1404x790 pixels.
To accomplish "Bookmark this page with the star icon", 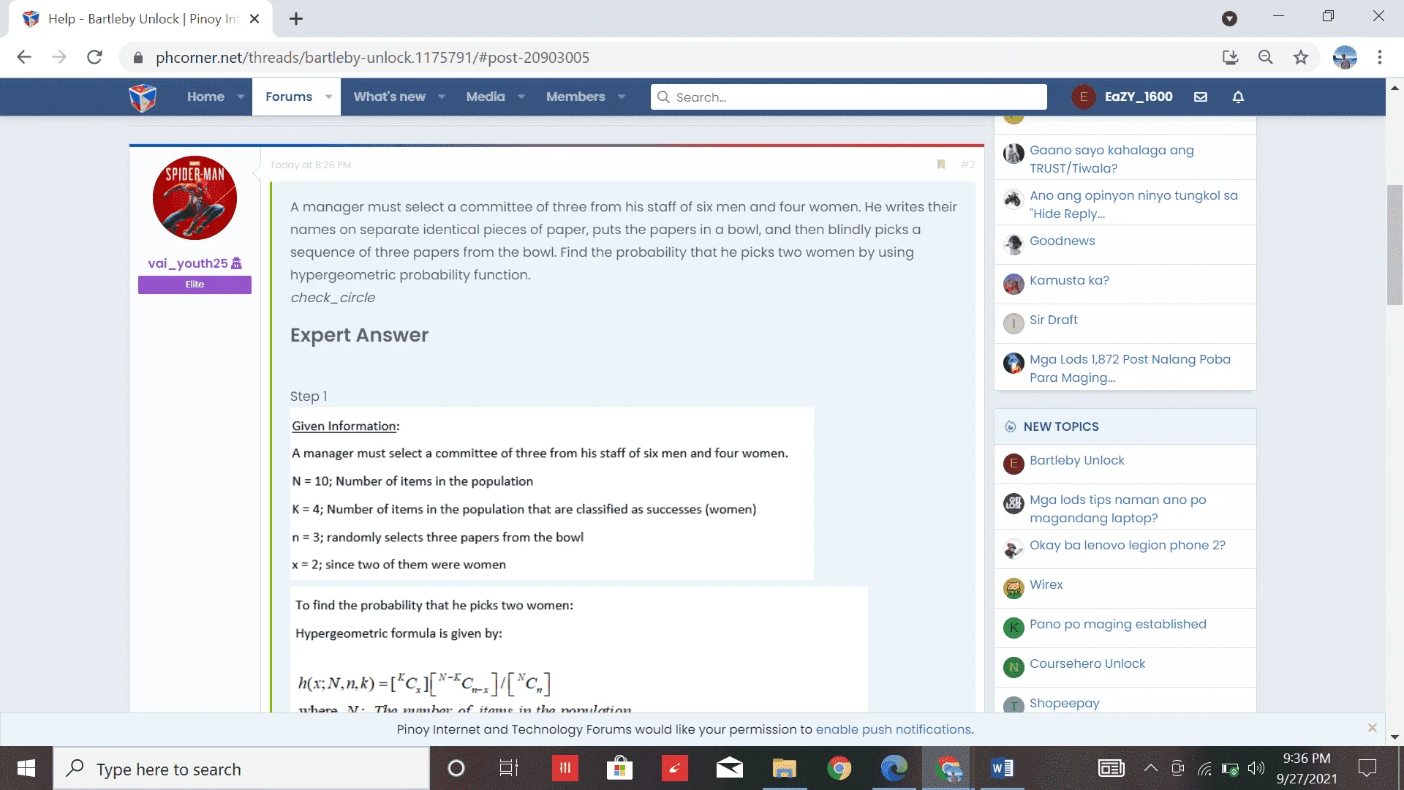I will [x=1300, y=57].
